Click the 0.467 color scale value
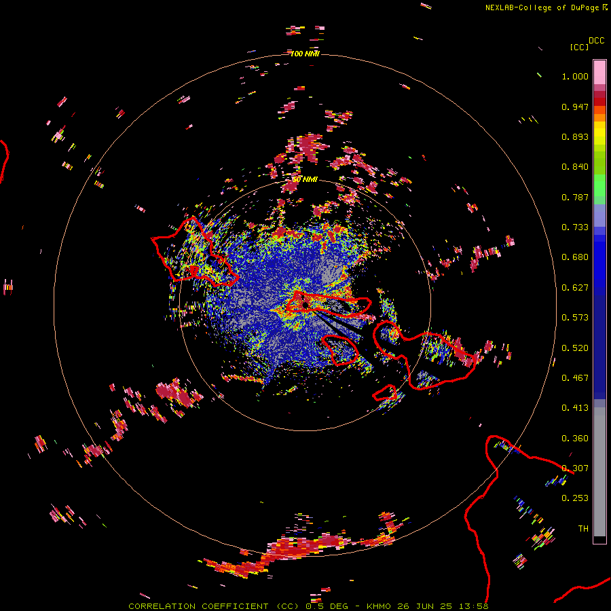The width and height of the screenshot is (611, 611). 575,378
